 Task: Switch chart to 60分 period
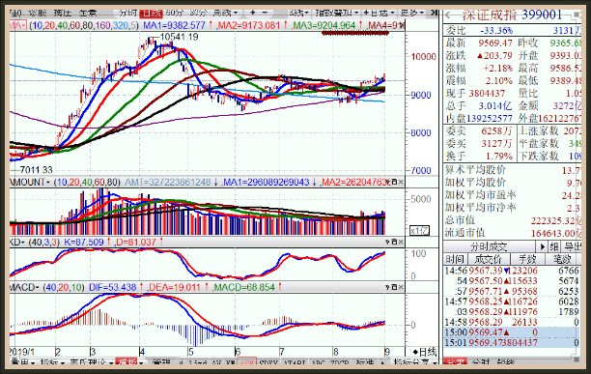pos(175,13)
